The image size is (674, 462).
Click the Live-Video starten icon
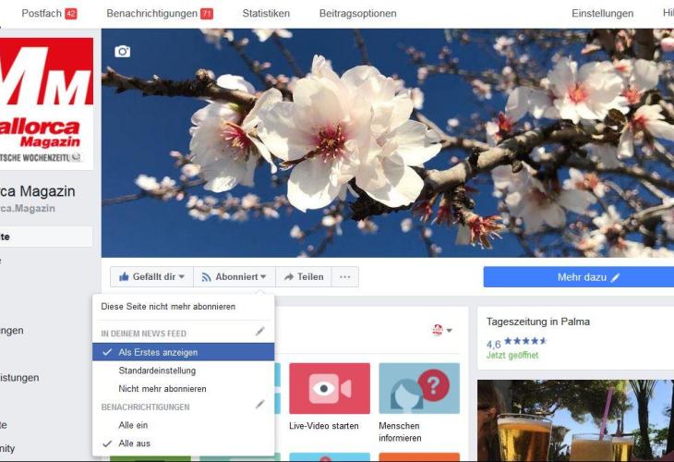coord(329,388)
